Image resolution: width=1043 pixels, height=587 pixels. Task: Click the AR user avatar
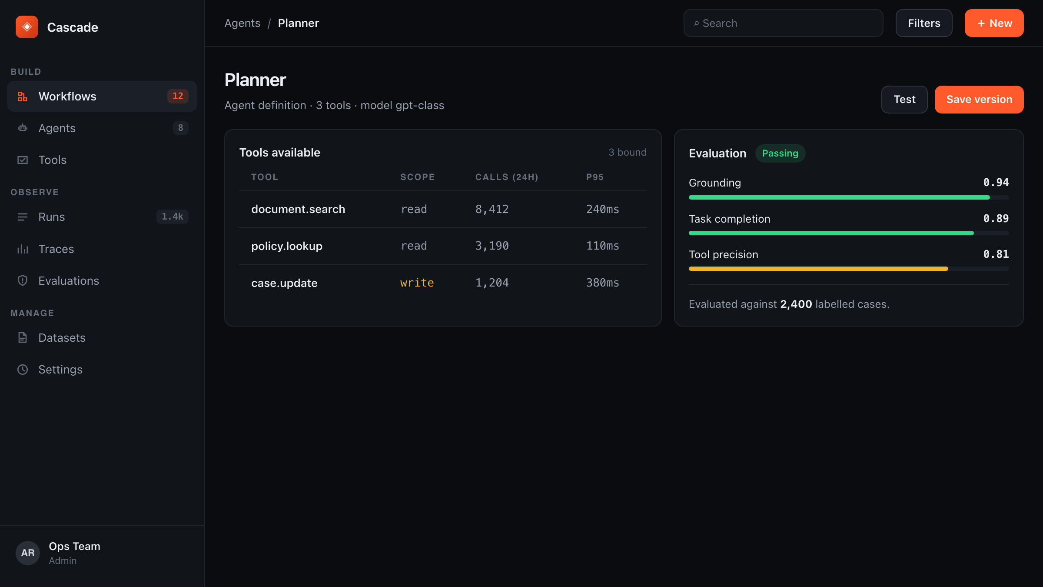point(28,553)
